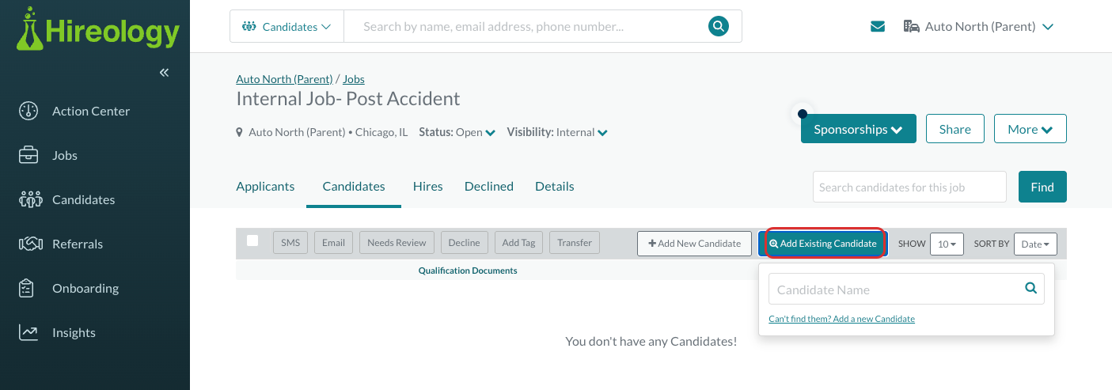The width and height of the screenshot is (1112, 390).
Task: Go to Candidates in the sidebar
Action: [x=66, y=199]
